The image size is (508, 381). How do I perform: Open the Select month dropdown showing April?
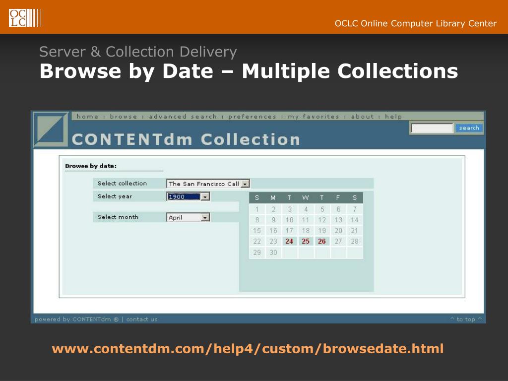tap(188, 217)
